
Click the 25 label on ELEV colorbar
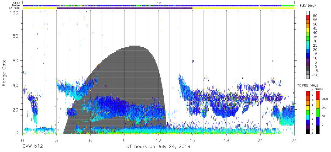[x=315, y=45]
